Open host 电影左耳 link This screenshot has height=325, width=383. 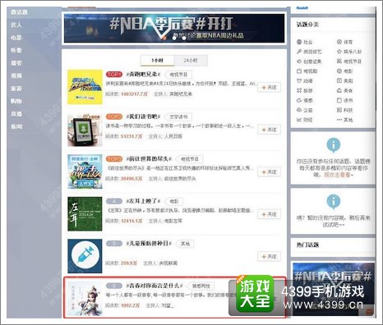click(x=173, y=221)
